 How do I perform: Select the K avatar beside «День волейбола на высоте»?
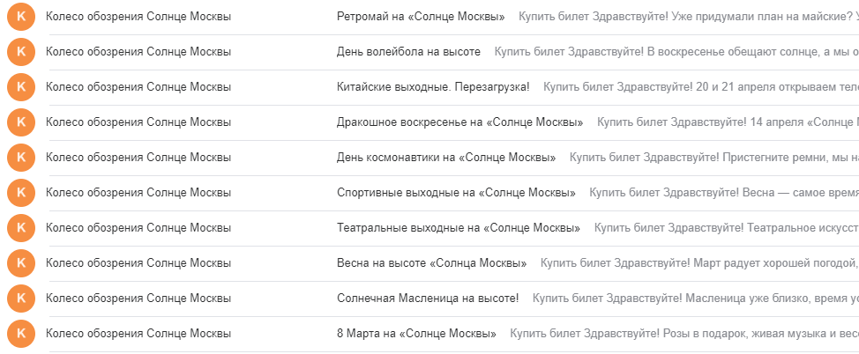21,52
